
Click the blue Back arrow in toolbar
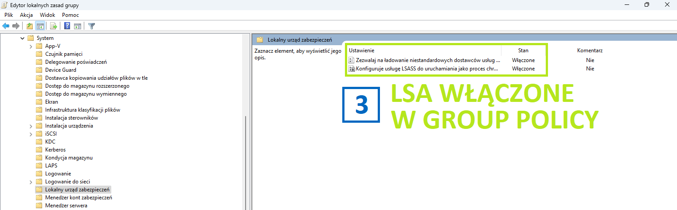(6, 26)
